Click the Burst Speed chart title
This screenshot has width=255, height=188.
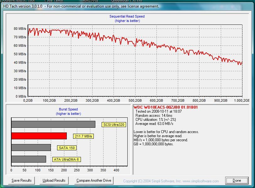[x=68, y=109]
